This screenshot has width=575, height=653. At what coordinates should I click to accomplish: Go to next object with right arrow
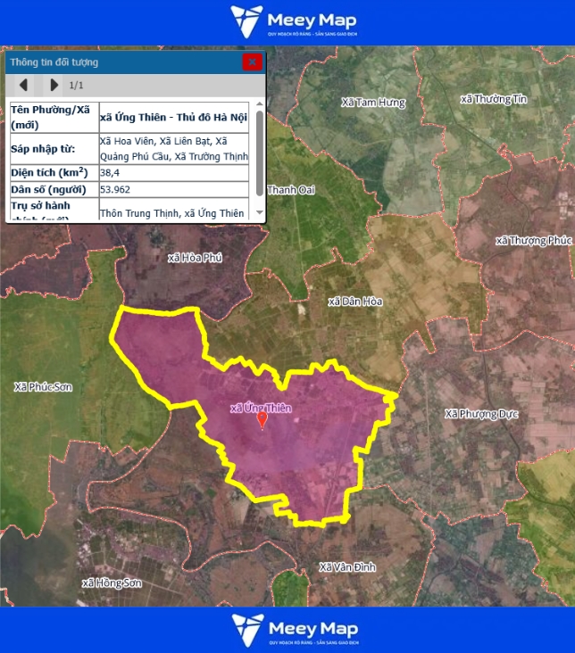click(x=54, y=85)
